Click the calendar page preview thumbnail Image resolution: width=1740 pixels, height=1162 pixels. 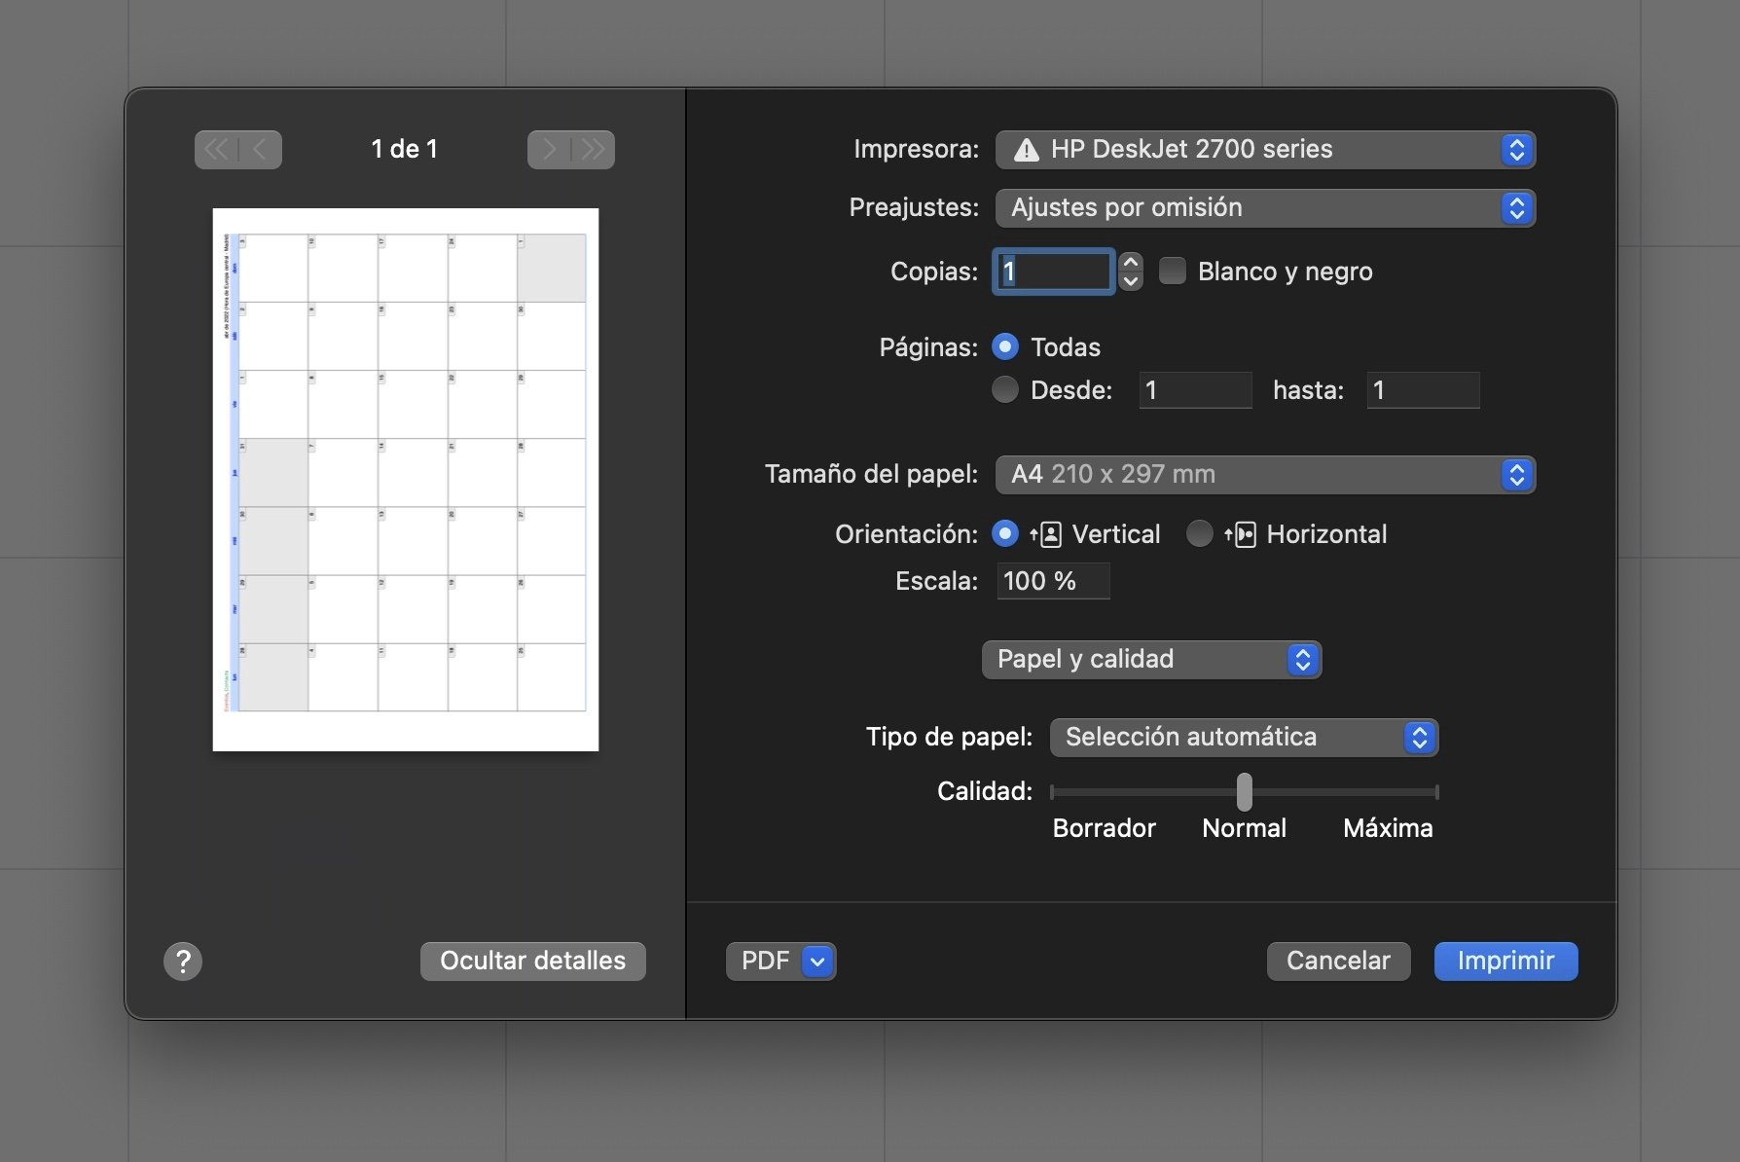pos(406,480)
